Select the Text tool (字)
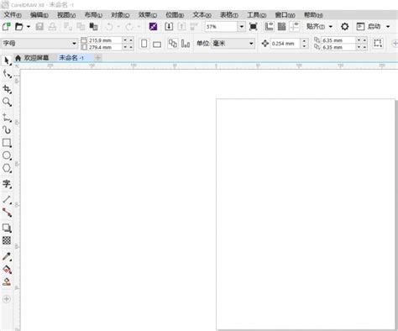Screen dimensions: 398x331 tap(7, 184)
